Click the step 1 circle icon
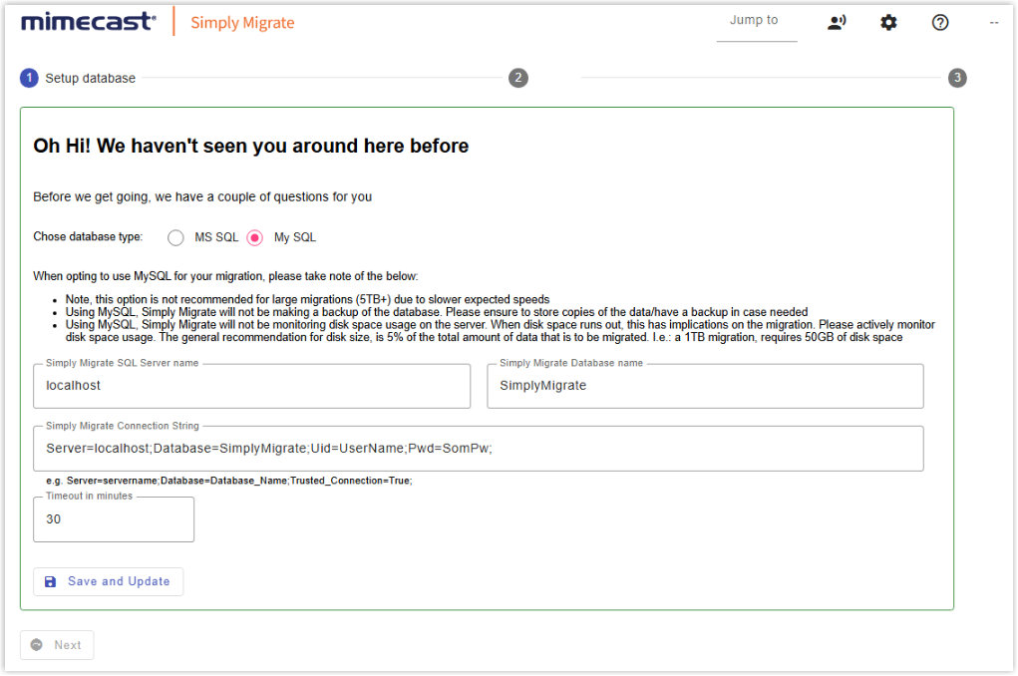This screenshot has height=676, width=1018. click(29, 78)
